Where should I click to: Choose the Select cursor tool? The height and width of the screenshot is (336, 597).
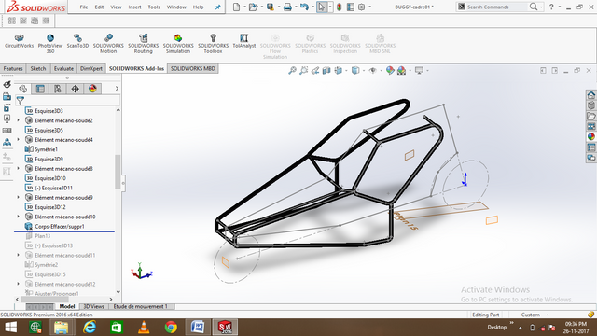(x=322, y=7)
